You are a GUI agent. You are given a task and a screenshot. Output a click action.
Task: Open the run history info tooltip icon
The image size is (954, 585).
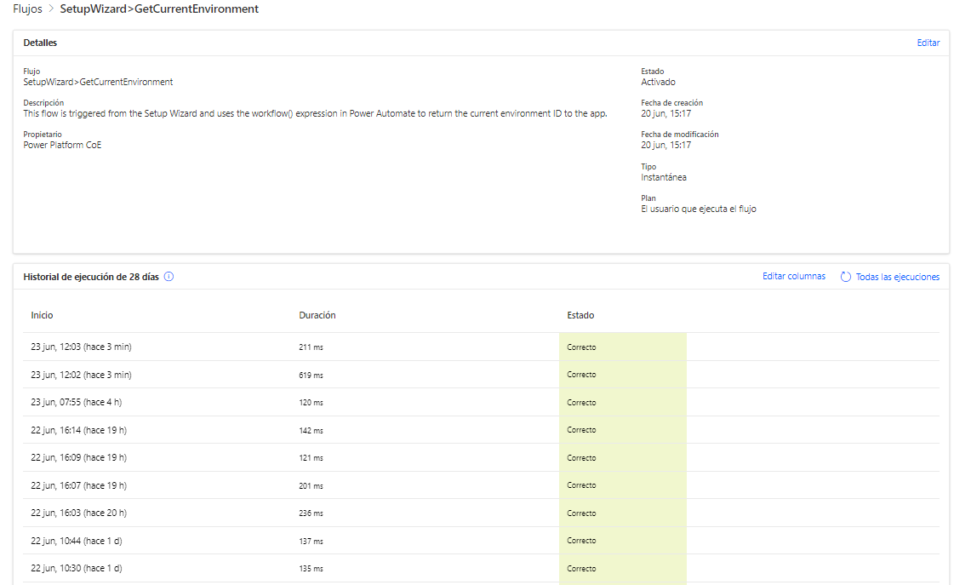click(x=169, y=276)
